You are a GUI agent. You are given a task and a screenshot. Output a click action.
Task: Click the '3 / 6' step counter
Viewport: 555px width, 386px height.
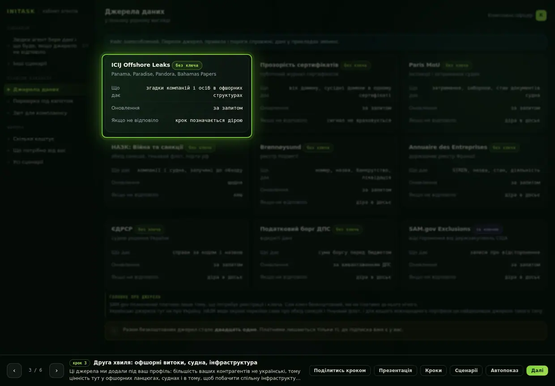click(x=35, y=370)
